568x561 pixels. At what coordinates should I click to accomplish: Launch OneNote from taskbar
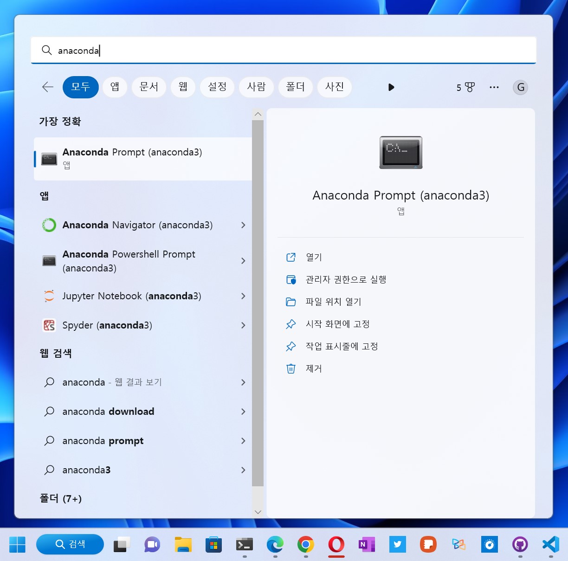click(x=367, y=544)
